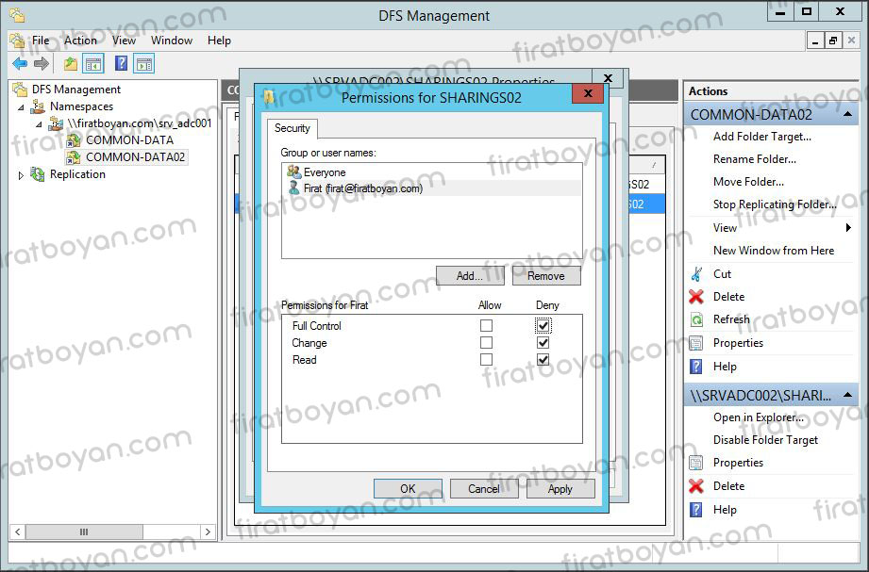Click the Remove button

tap(546, 276)
